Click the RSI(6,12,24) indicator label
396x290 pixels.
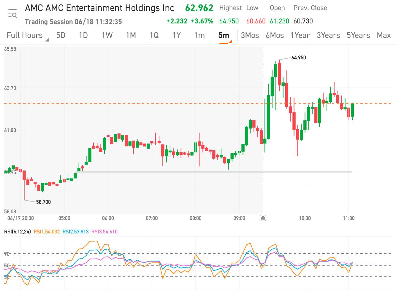point(18,232)
